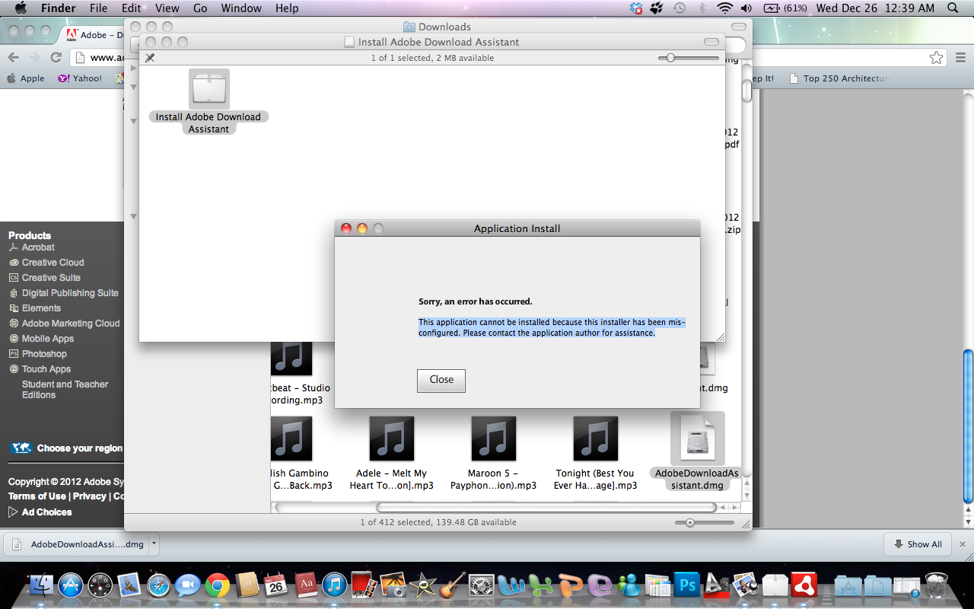Launch Adobe Photoshop from the Dock
The width and height of the screenshot is (974, 609).
pos(687,585)
